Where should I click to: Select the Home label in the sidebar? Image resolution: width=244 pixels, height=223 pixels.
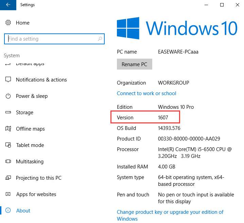pos(23,23)
